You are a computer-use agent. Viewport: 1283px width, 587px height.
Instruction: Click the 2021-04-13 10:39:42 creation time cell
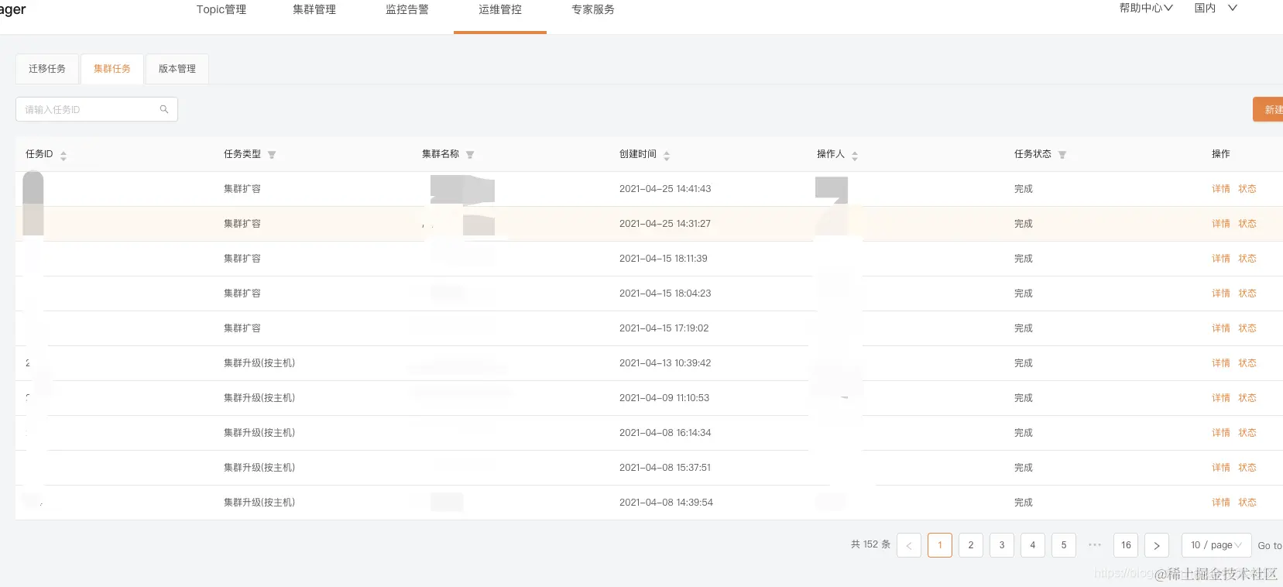click(x=665, y=363)
